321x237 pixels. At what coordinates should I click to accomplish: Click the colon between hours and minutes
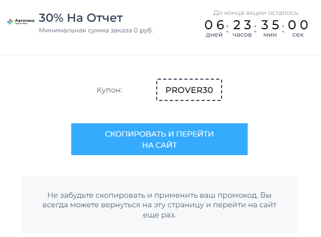pos(255,29)
